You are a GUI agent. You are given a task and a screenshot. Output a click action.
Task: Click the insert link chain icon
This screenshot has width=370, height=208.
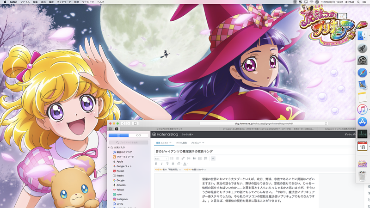tap(183, 158)
